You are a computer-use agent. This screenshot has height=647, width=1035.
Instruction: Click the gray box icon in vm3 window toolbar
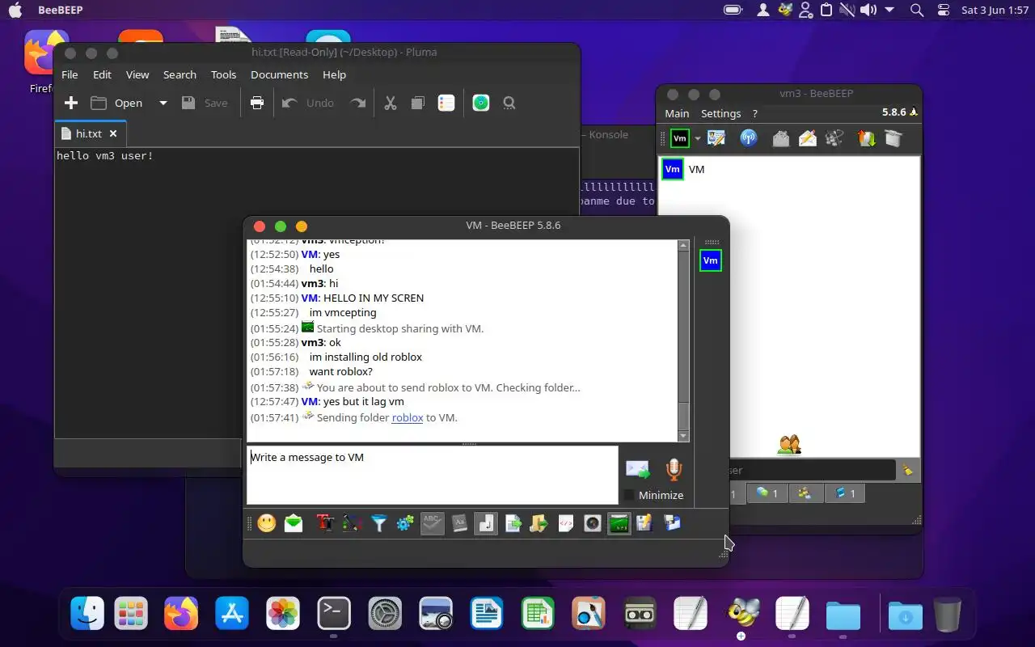(893, 138)
